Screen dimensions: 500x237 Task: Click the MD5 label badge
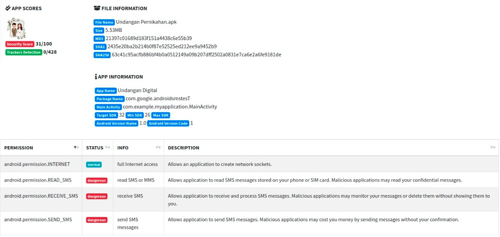click(99, 39)
